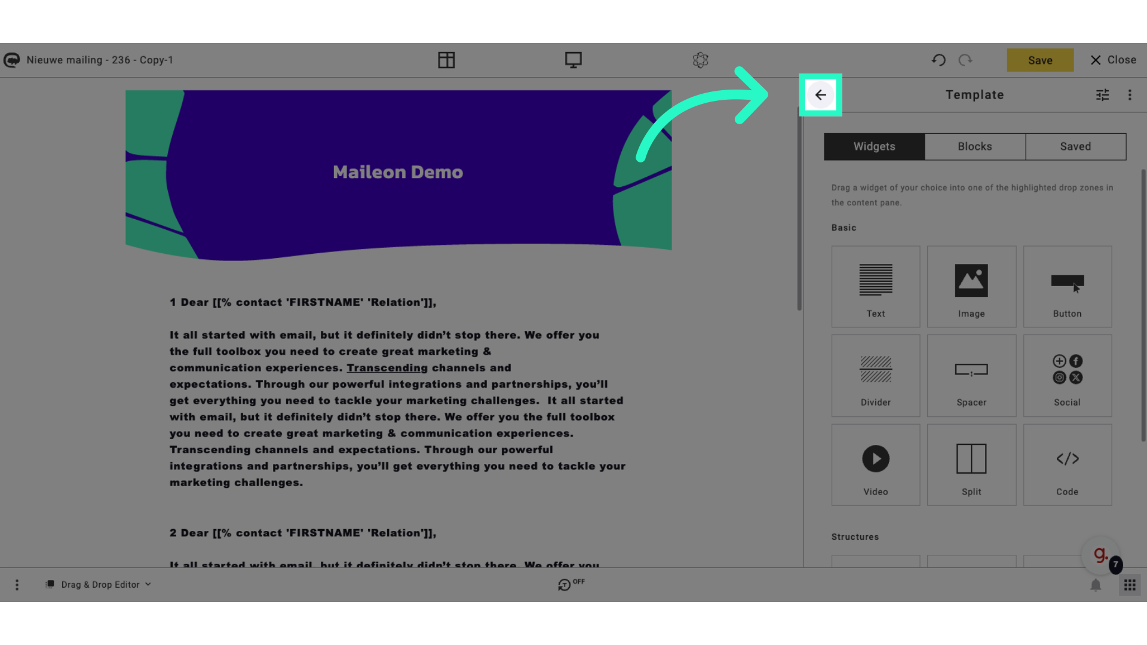Switch to the Saved tab

click(x=1076, y=146)
